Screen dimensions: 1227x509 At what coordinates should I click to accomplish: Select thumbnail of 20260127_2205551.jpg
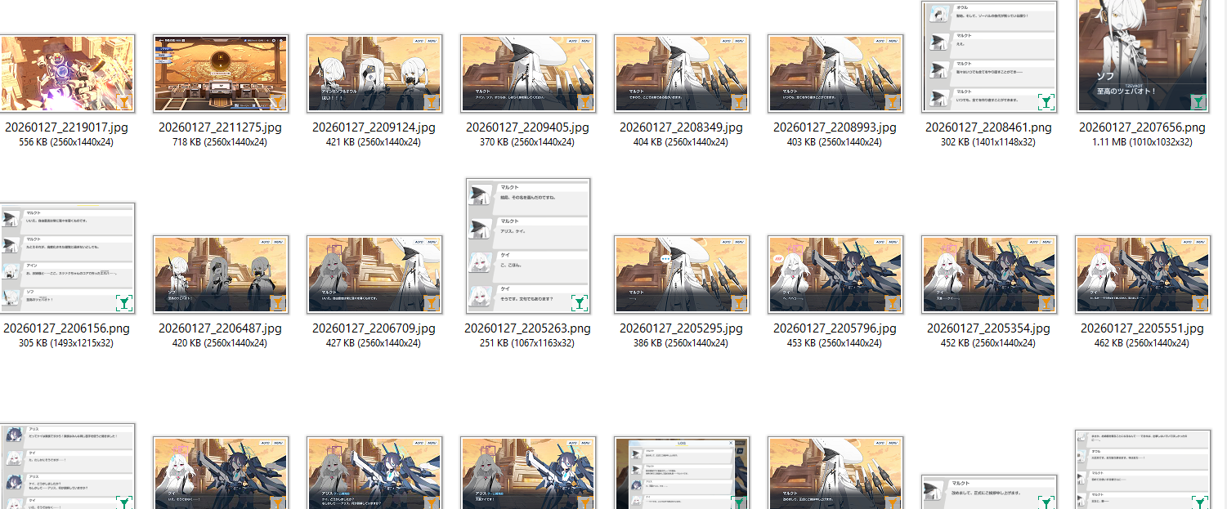coord(1143,275)
